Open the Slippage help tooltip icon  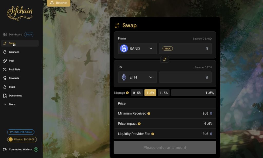pyautogui.click(x=127, y=93)
